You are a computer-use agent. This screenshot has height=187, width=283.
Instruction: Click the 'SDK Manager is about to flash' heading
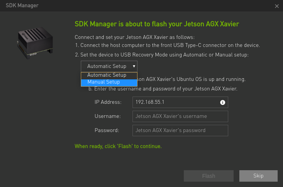pyautogui.click(x=157, y=24)
